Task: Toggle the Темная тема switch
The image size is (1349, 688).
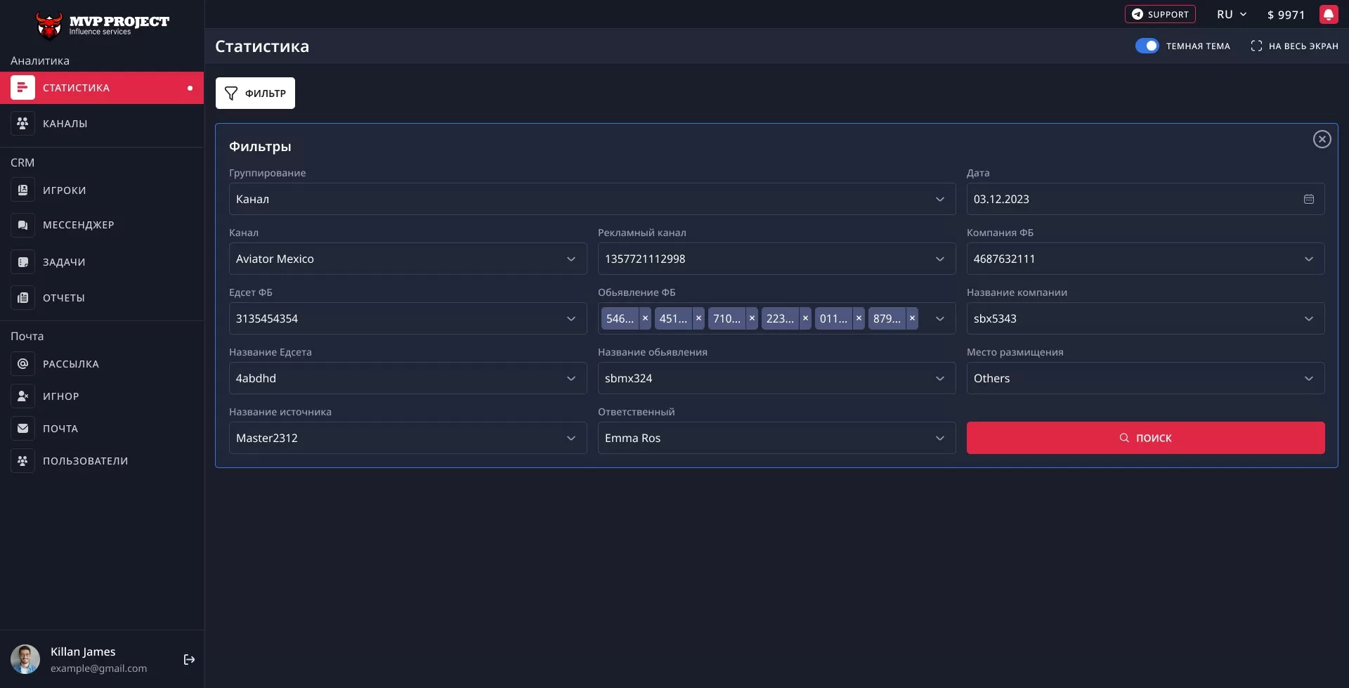Action: coord(1147,46)
